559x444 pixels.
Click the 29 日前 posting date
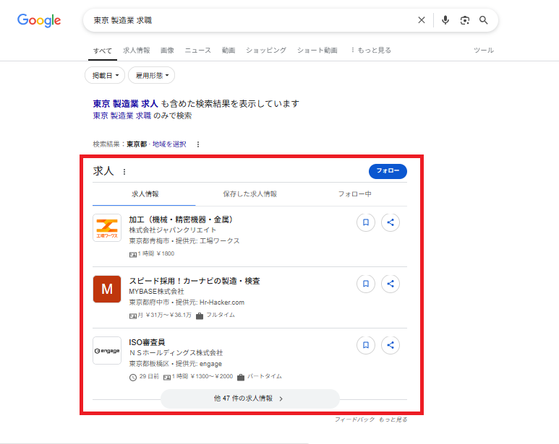coord(149,376)
